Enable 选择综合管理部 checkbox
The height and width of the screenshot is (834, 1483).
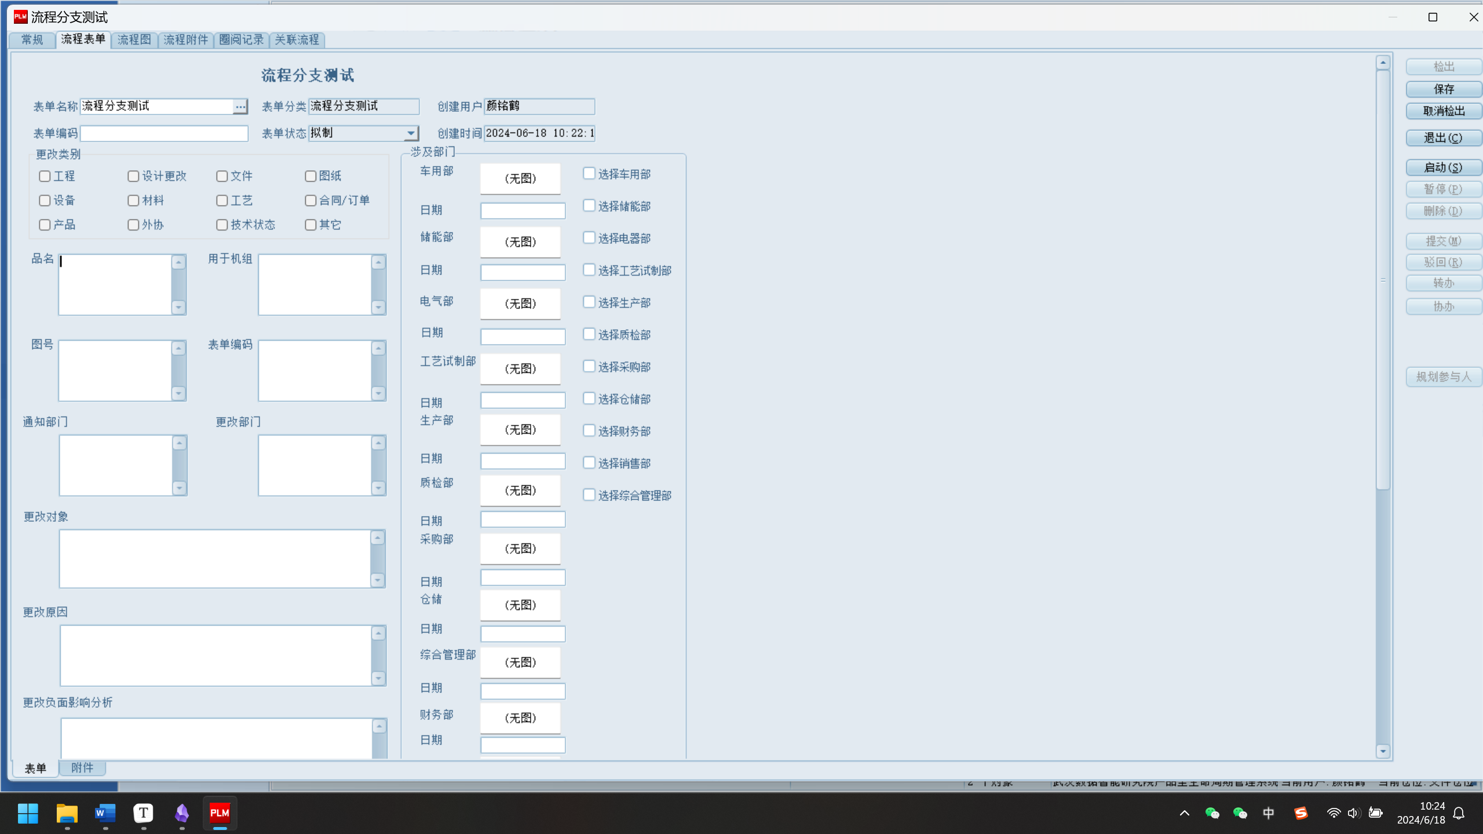pyautogui.click(x=589, y=495)
